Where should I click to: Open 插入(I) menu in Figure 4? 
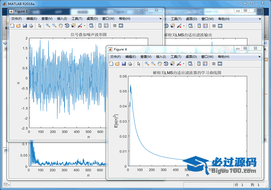[x=161, y=57]
